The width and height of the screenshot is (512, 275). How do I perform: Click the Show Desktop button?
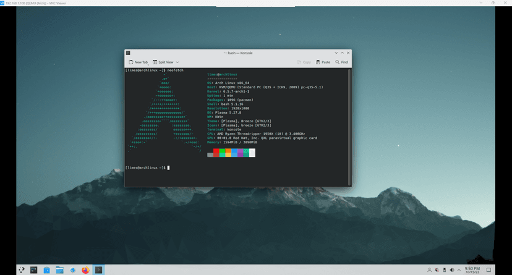[x=489, y=270]
